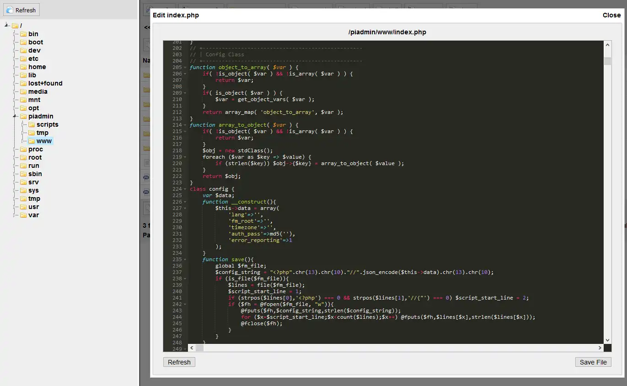Click the editor horizontal scrollbar thumb

pos(200,348)
